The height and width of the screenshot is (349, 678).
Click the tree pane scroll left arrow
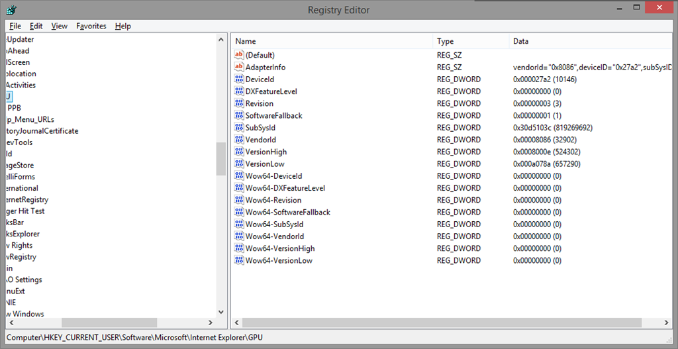(11, 323)
